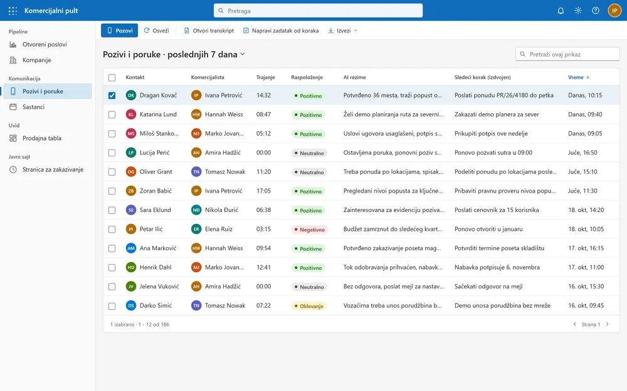This screenshot has height=391, width=627.
Task: Open contact Oliver Grant
Action: (x=155, y=171)
